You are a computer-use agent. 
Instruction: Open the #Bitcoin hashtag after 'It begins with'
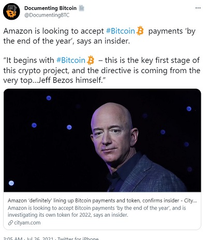point(71,60)
